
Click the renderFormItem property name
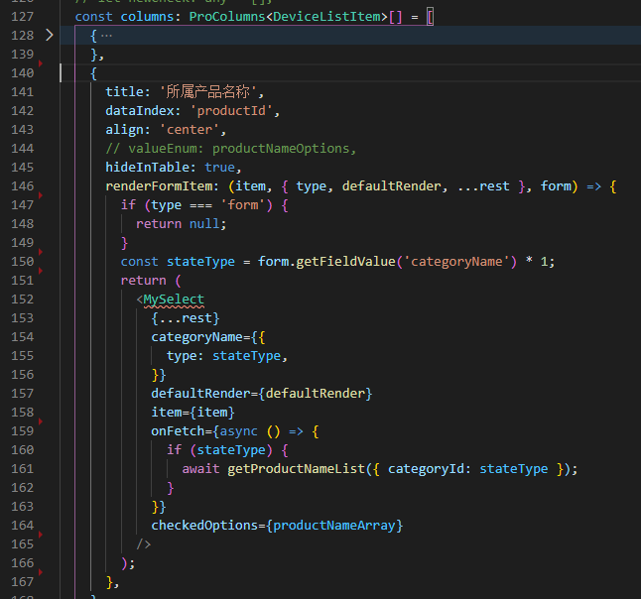click(159, 185)
